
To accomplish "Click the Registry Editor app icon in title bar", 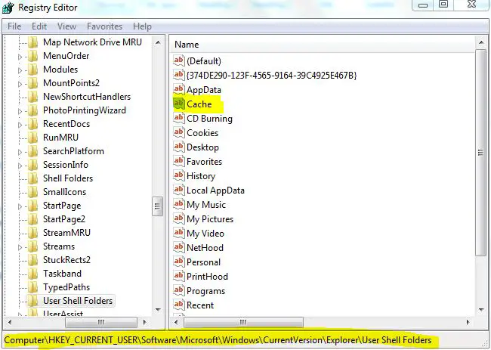I will point(8,8).
